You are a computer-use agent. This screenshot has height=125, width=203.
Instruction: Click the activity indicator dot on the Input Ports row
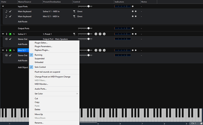click(133, 6)
